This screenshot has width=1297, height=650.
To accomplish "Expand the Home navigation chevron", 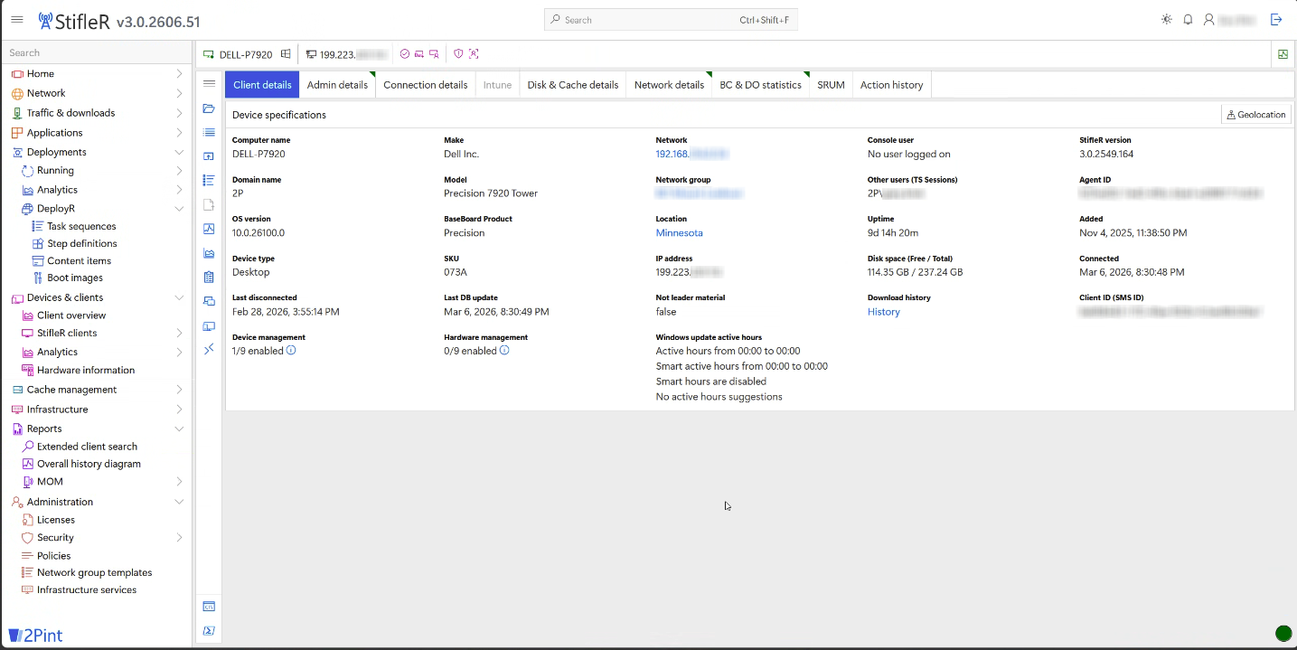I will (x=179, y=74).
